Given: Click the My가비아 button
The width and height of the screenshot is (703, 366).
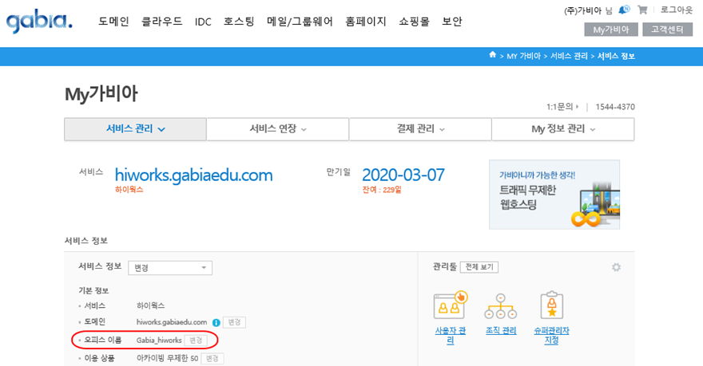Looking at the screenshot, I should pyautogui.click(x=610, y=30).
